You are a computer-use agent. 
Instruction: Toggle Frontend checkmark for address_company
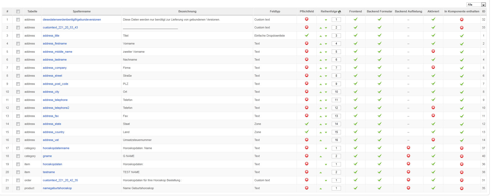tap(355, 67)
